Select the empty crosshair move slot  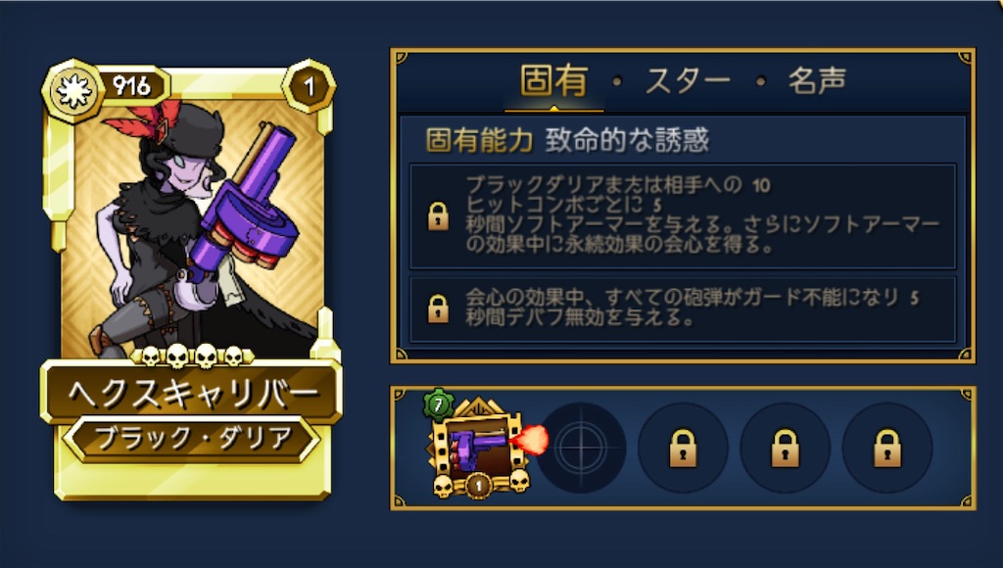pos(581,448)
